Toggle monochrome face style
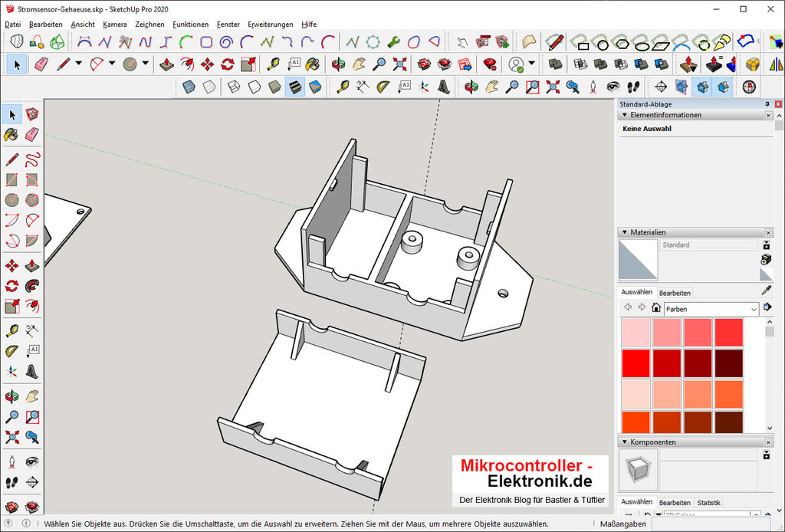The height and width of the screenshot is (532, 785). 314,87
